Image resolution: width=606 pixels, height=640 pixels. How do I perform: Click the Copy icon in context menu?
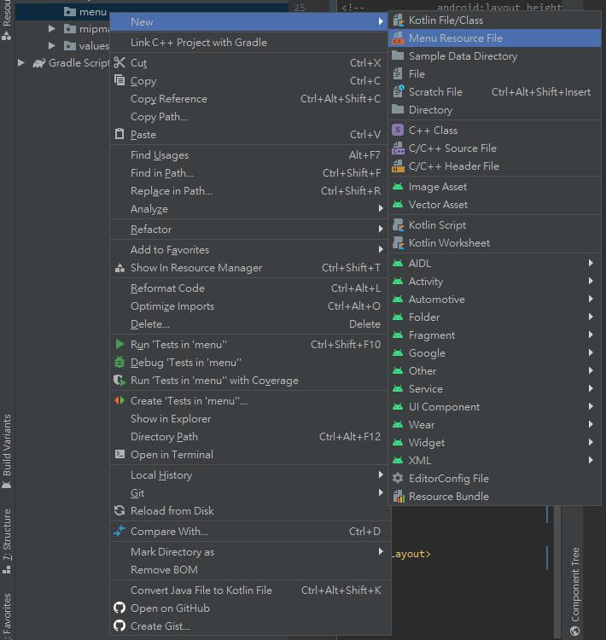[119, 80]
